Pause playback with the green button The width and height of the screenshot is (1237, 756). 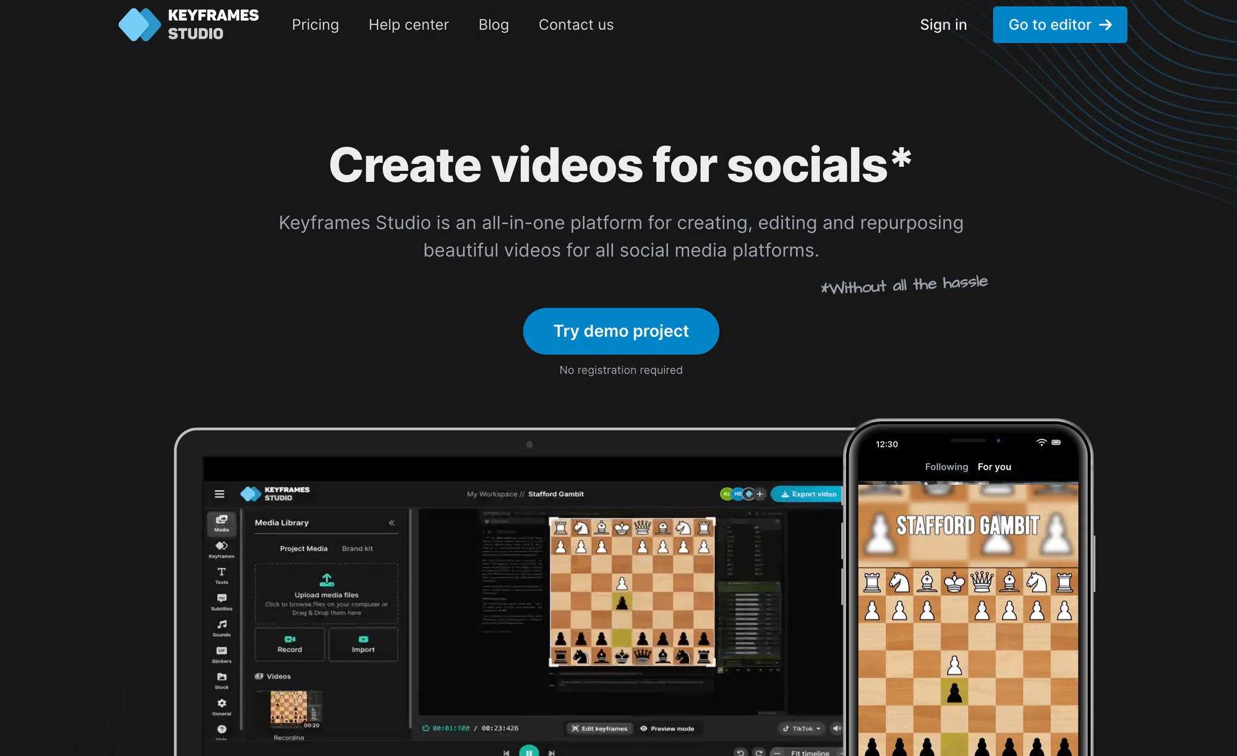tap(529, 751)
